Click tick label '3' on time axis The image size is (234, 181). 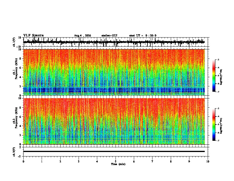click(79, 161)
